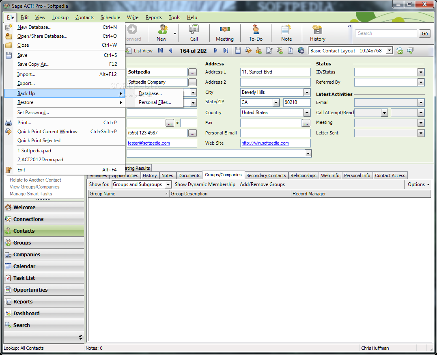Click the Record Manager column header
The width and height of the screenshot is (437, 355).
(x=361, y=194)
